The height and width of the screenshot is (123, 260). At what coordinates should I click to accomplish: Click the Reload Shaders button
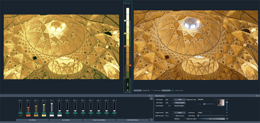click(x=166, y=90)
